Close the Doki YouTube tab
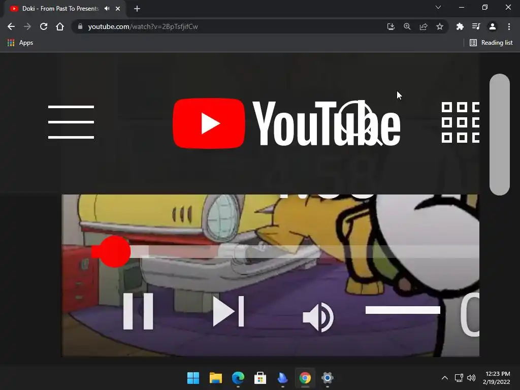 pyautogui.click(x=118, y=9)
